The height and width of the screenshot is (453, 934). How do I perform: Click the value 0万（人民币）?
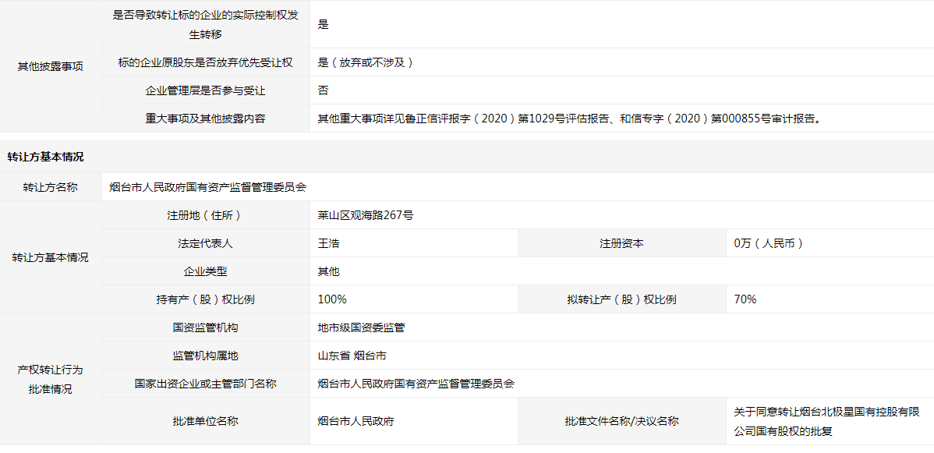point(769,243)
